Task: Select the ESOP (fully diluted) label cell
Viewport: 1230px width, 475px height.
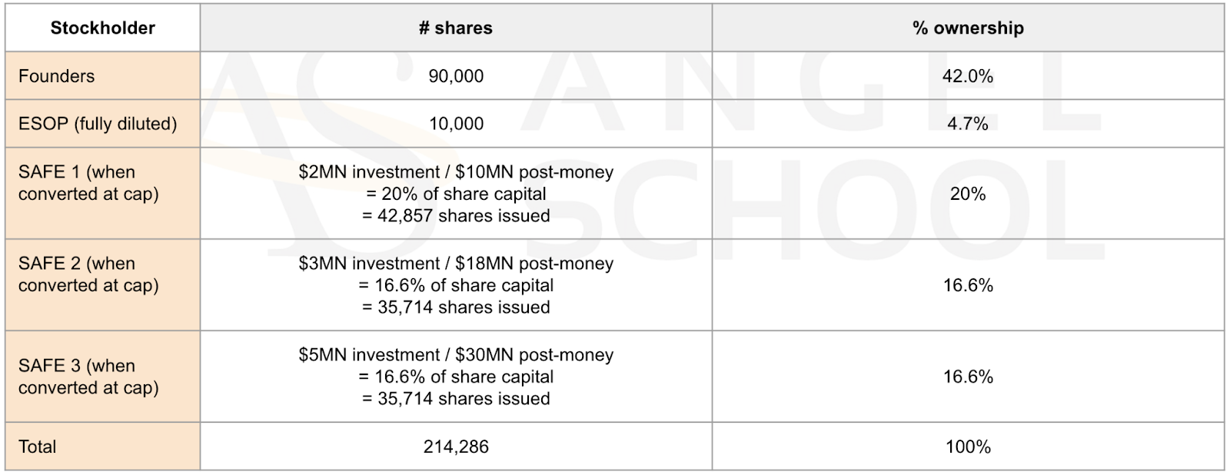Action: 102,124
